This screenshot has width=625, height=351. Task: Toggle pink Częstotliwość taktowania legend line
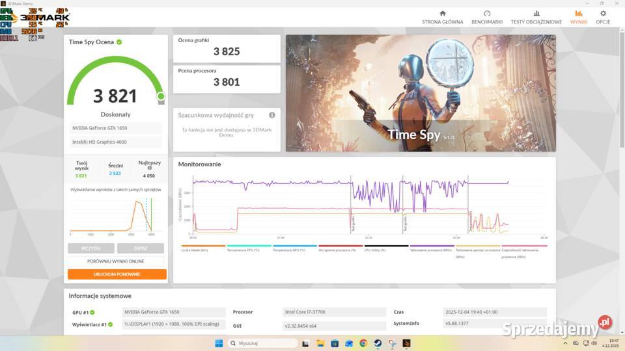524,246
